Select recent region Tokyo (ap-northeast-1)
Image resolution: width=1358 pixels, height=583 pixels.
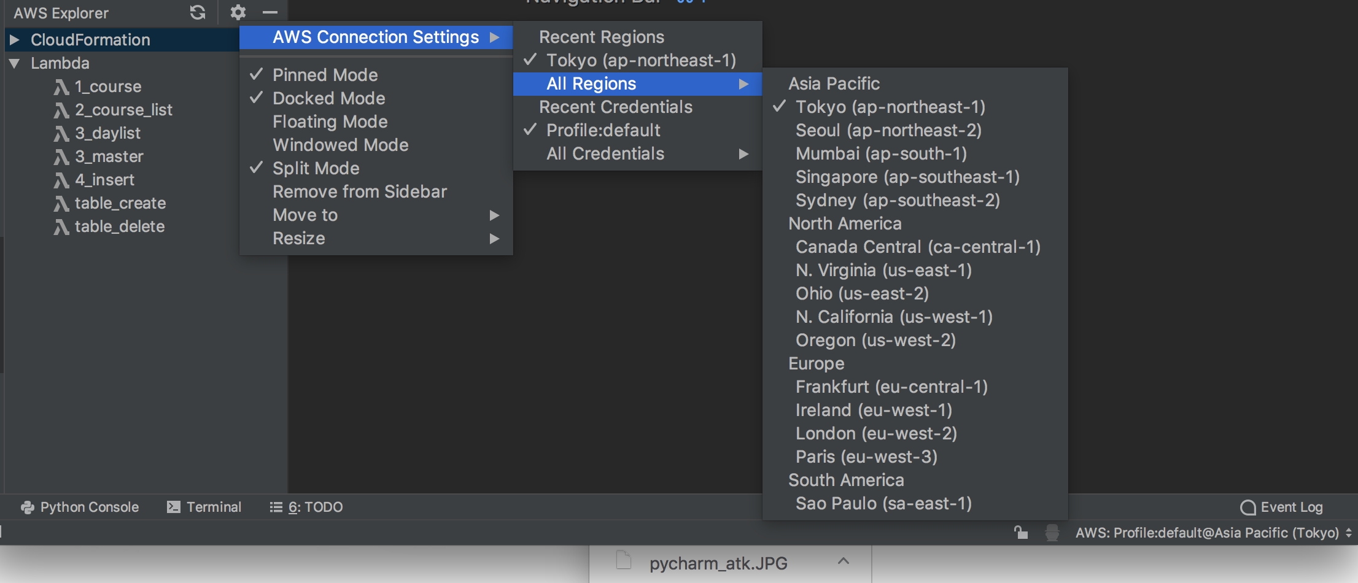point(637,60)
